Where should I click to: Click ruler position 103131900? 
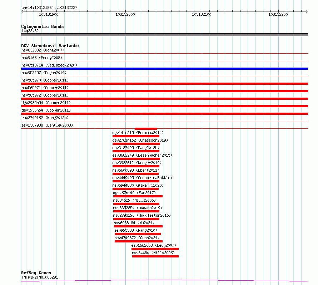coord(49,14)
